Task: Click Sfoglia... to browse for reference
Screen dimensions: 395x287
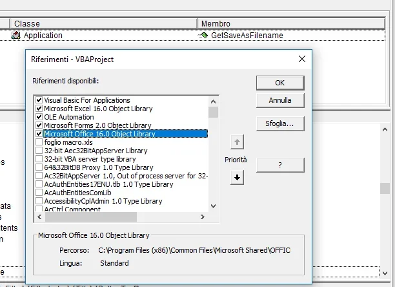Action: (280, 123)
